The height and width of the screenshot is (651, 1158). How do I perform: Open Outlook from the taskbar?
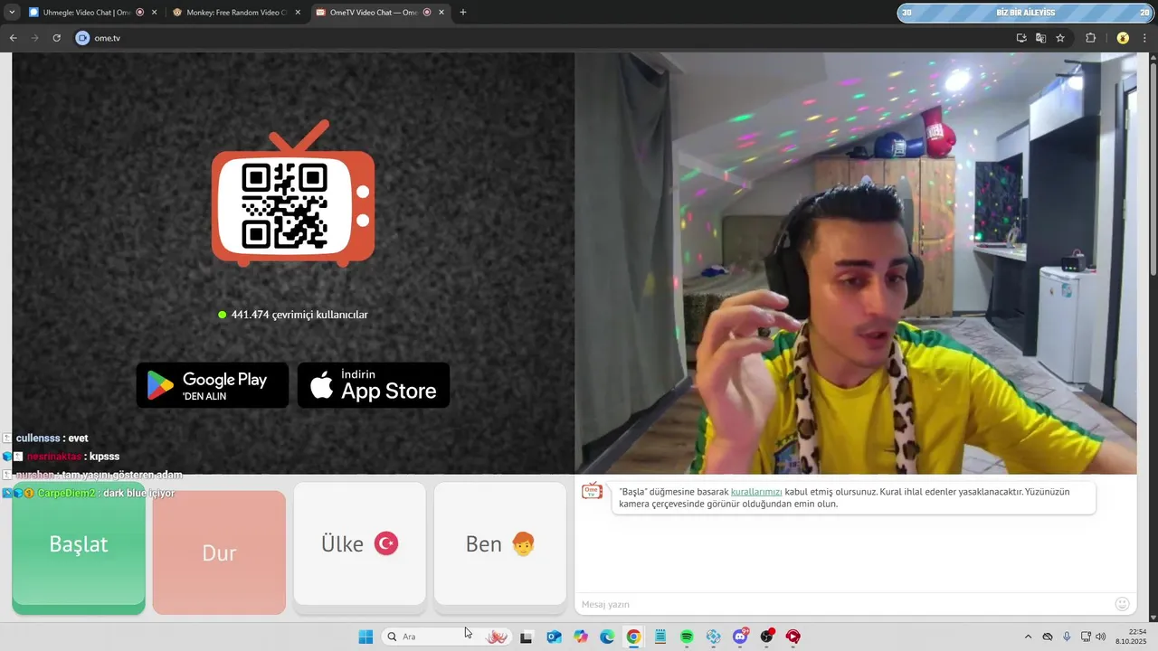click(x=554, y=637)
